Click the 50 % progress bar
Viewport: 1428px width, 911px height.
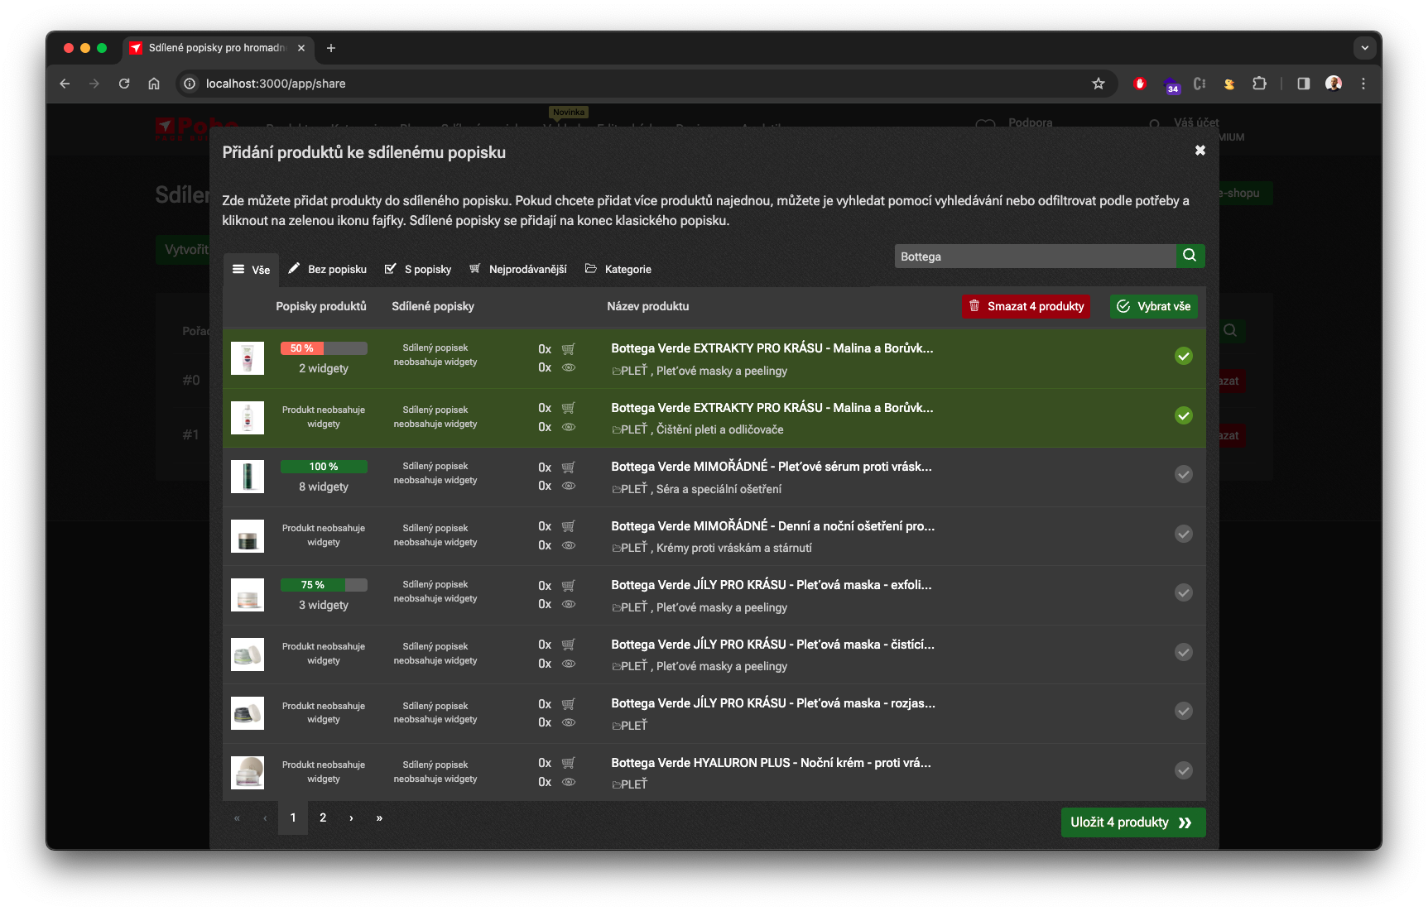tap(324, 348)
